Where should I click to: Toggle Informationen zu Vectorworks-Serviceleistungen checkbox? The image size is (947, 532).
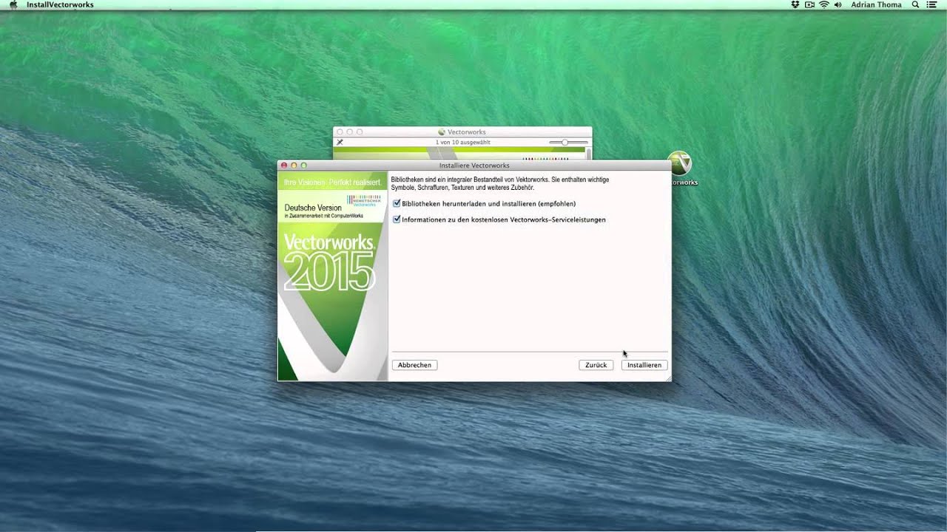(x=397, y=219)
